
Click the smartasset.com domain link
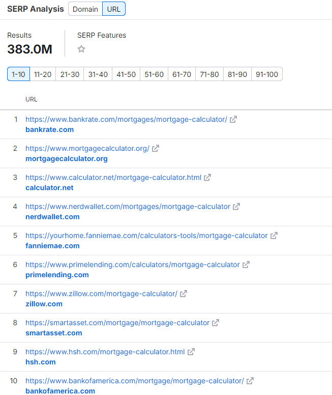pyautogui.click(x=54, y=333)
